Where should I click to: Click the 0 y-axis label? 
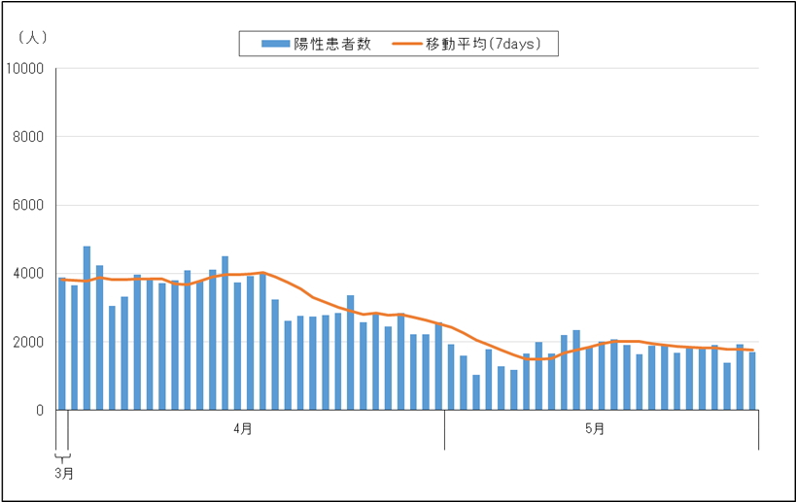[40, 411]
